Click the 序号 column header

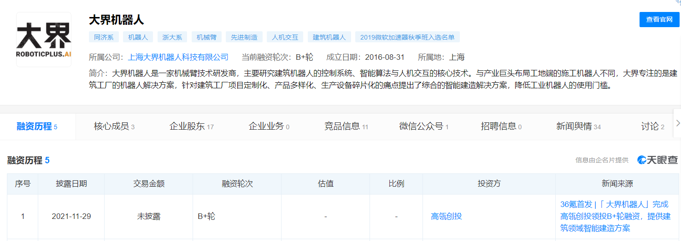point(23,184)
